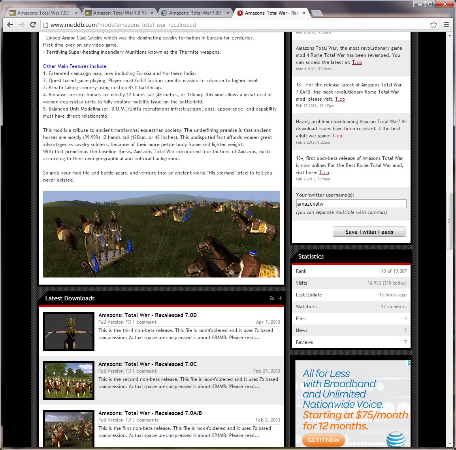Click the Files count row
Image resolution: width=456 pixels, height=450 pixels.
[x=351, y=319]
